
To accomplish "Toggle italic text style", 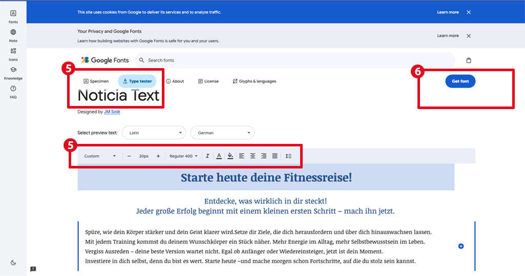I will tap(207, 156).
